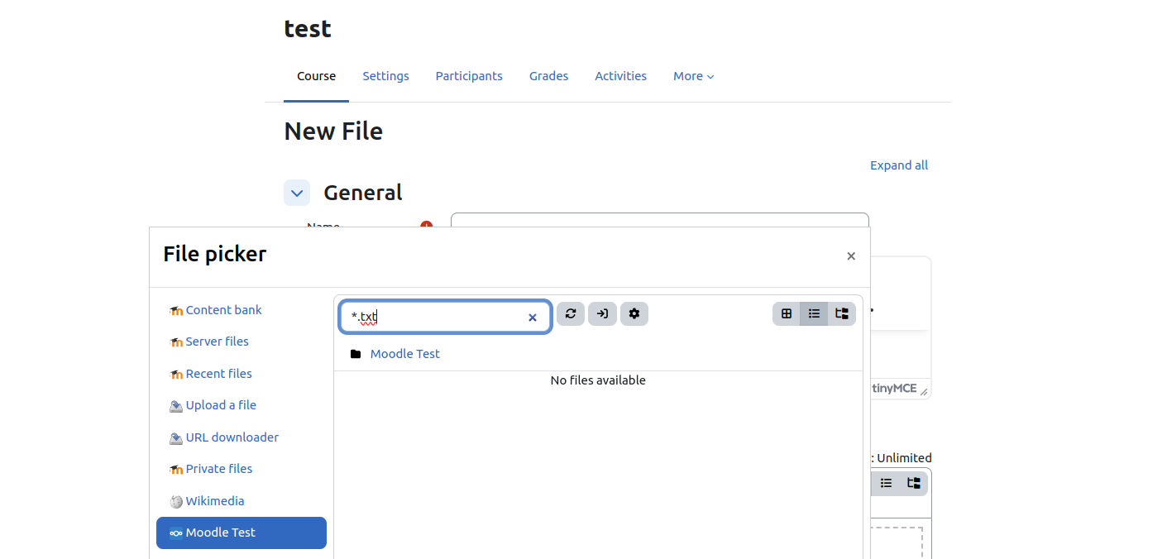Image resolution: width=1167 pixels, height=559 pixels.
Task: Open repository settings gear icon
Action: pyautogui.click(x=634, y=314)
